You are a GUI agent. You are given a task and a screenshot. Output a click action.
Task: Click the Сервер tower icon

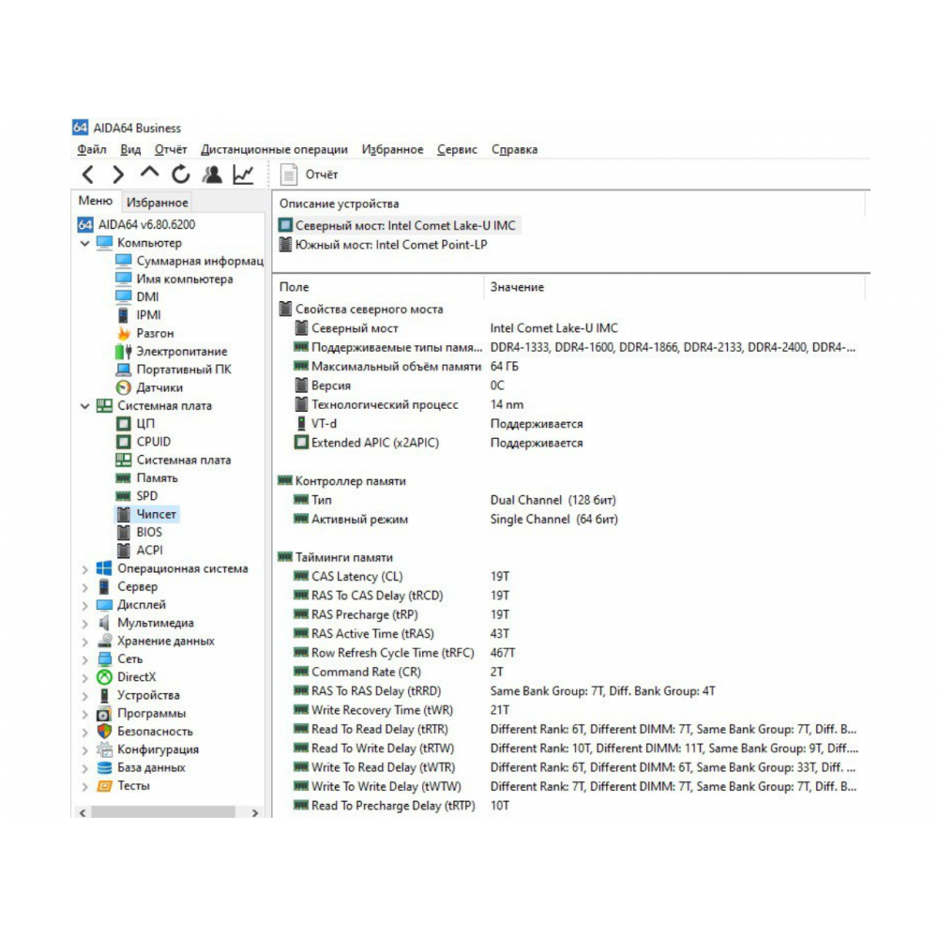(x=105, y=587)
